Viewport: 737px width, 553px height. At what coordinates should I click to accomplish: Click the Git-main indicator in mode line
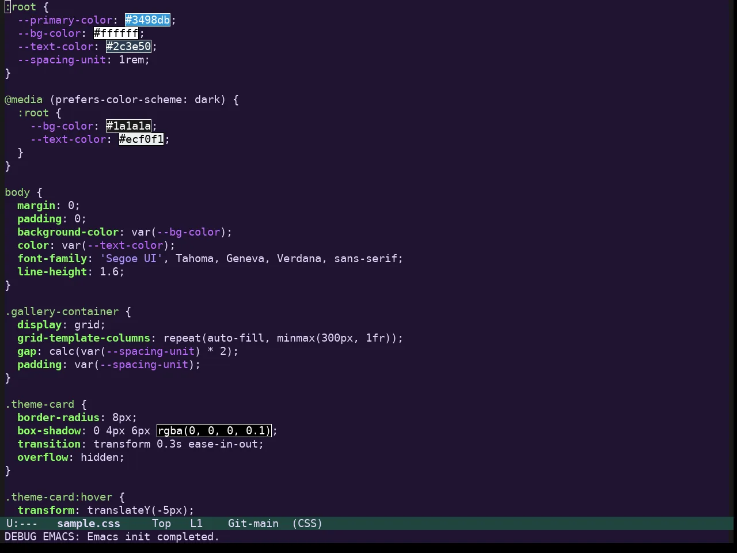click(x=253, y=524)
